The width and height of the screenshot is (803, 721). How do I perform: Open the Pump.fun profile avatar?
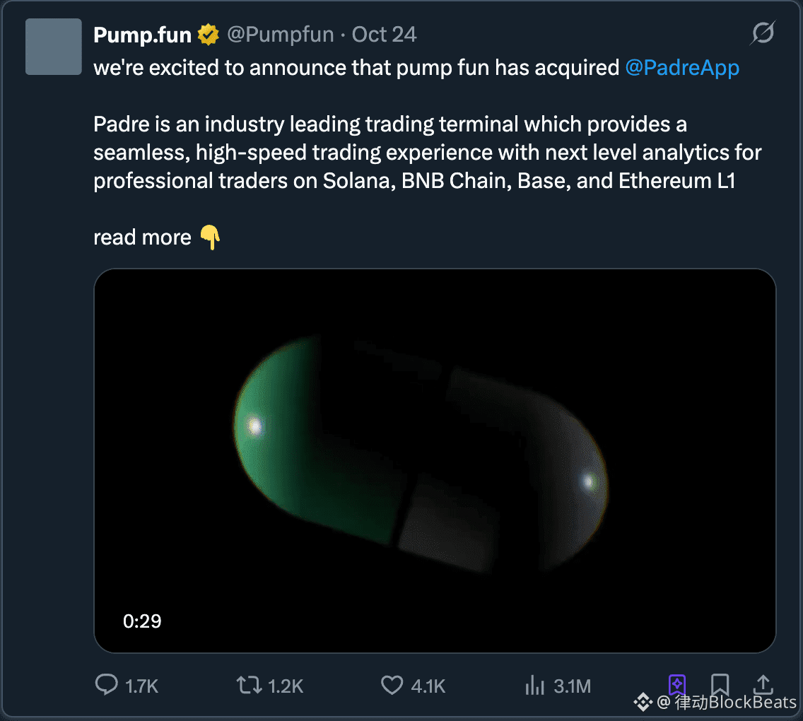(54, 47)
